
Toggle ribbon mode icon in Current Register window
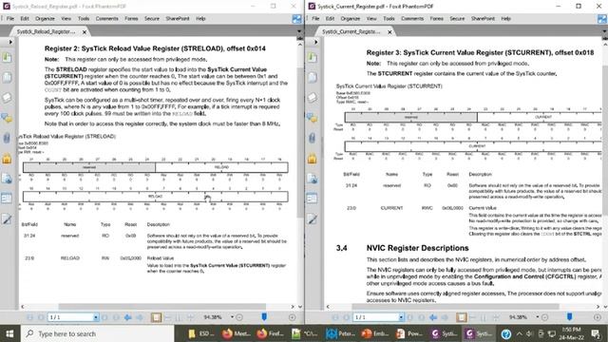point(602,19)
